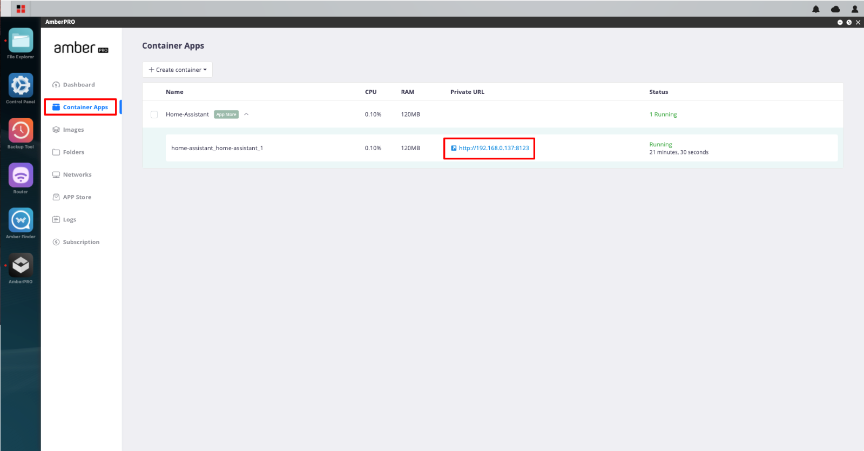Launch Amber Finder app

[x=21, y=220]
